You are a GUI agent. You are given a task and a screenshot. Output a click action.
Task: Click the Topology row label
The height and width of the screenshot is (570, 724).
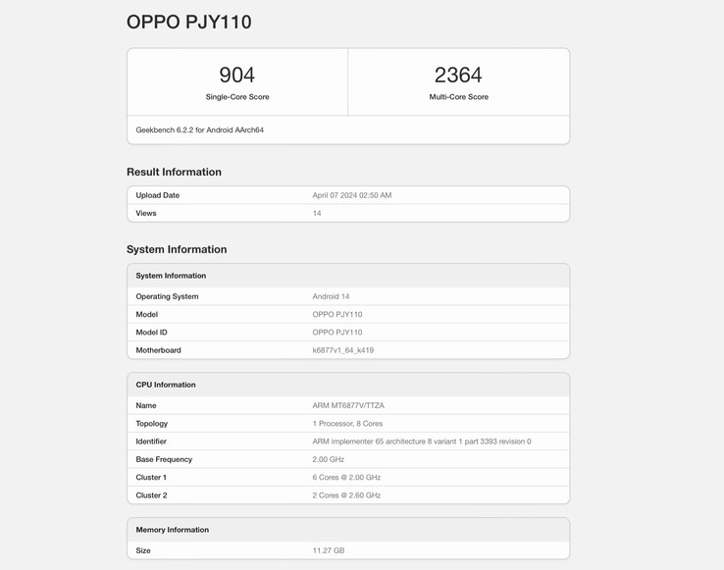tap(152, 424)
